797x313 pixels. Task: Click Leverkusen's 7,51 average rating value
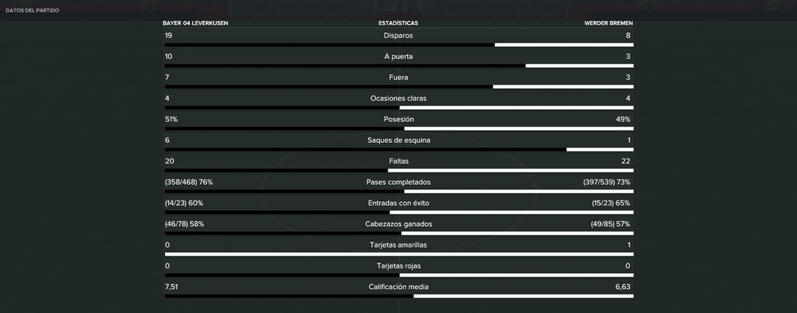pos(172,287)
